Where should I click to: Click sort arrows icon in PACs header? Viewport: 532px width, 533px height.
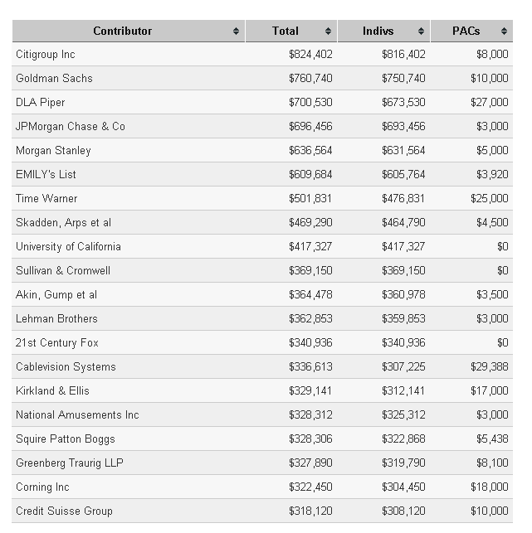[504, 31]
